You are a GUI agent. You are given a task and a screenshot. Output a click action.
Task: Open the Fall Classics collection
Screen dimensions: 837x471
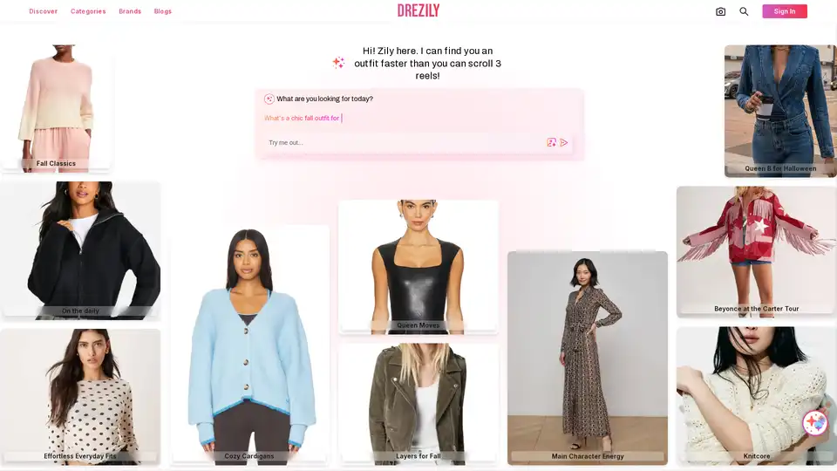pyautogui.click(x=56, y=108)
